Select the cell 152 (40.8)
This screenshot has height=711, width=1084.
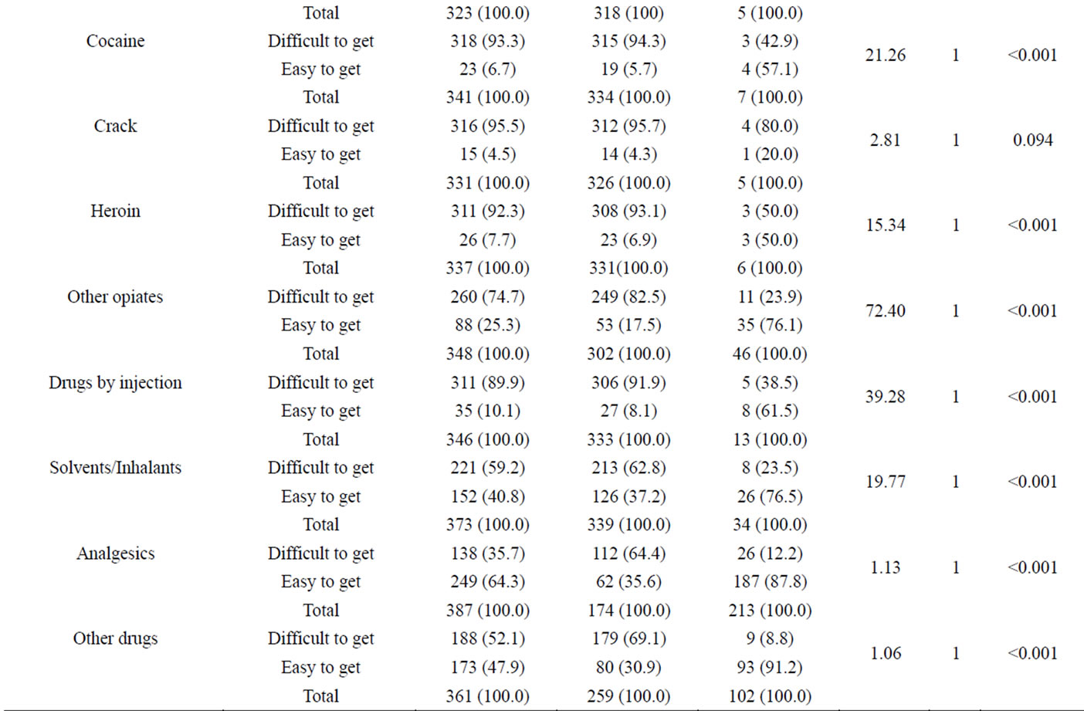(x=487, y=496)
